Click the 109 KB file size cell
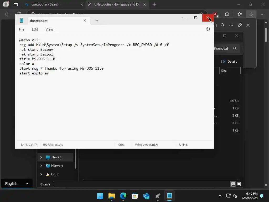 [x=234, y=101]
